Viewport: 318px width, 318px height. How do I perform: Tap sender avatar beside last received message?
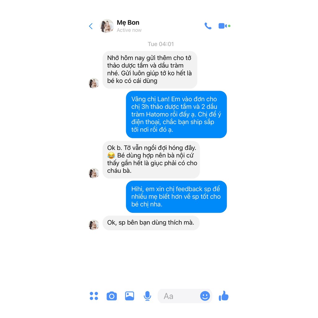coord(94,225)
